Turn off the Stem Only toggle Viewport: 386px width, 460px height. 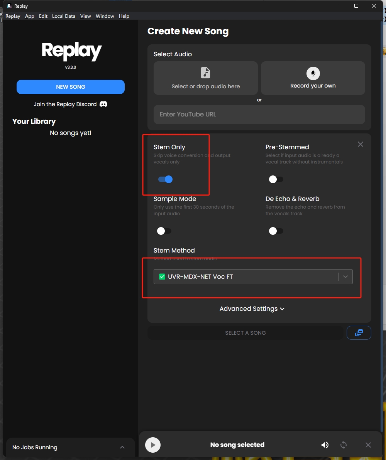165,179
